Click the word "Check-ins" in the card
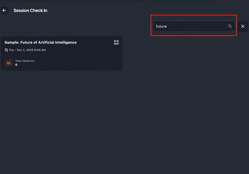 (x=28, y=61)
